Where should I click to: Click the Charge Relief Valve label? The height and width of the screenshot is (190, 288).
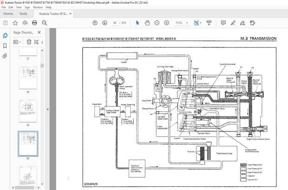(x=180, y=71)
